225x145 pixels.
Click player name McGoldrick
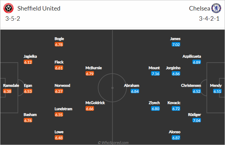pyautogui.click(x=95, y=103)
